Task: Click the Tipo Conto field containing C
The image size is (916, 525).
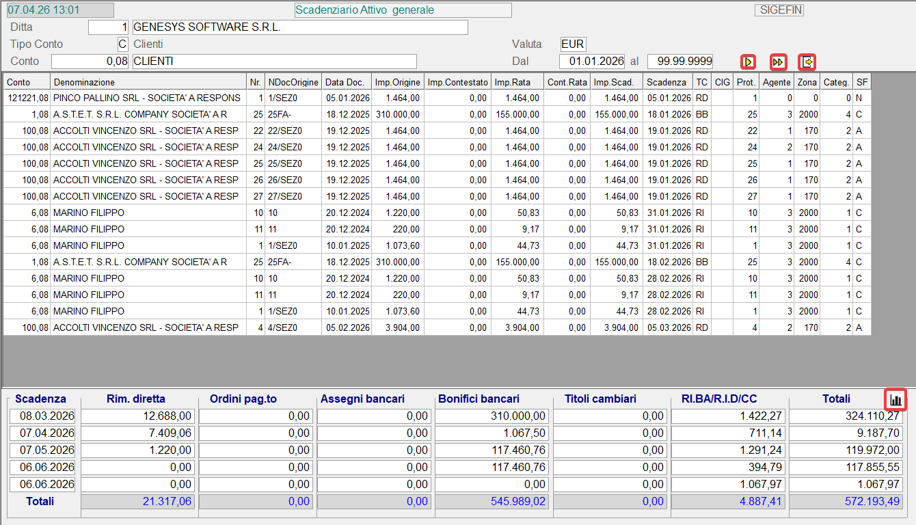Action: coord(122,44)
